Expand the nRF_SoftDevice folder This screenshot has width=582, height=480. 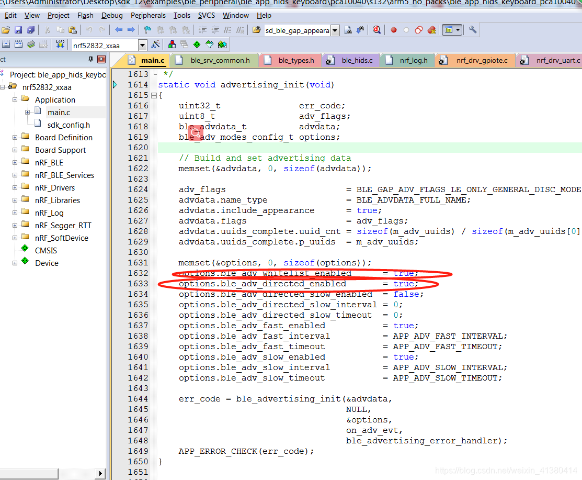[x=15, y=238]
